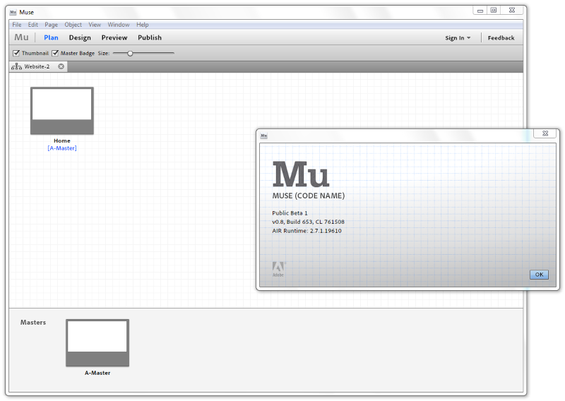Close the Website-2 tab with its x icon

pos(61,66)
